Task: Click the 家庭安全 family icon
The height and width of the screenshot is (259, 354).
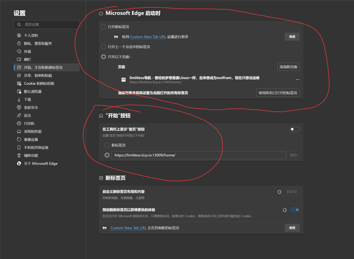Action: (x=19, y=108)
